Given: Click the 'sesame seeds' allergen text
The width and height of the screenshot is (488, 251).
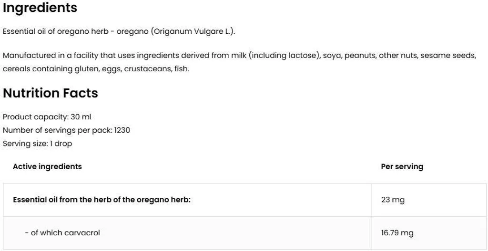Looking at the screenshot, I should [448, 56].
